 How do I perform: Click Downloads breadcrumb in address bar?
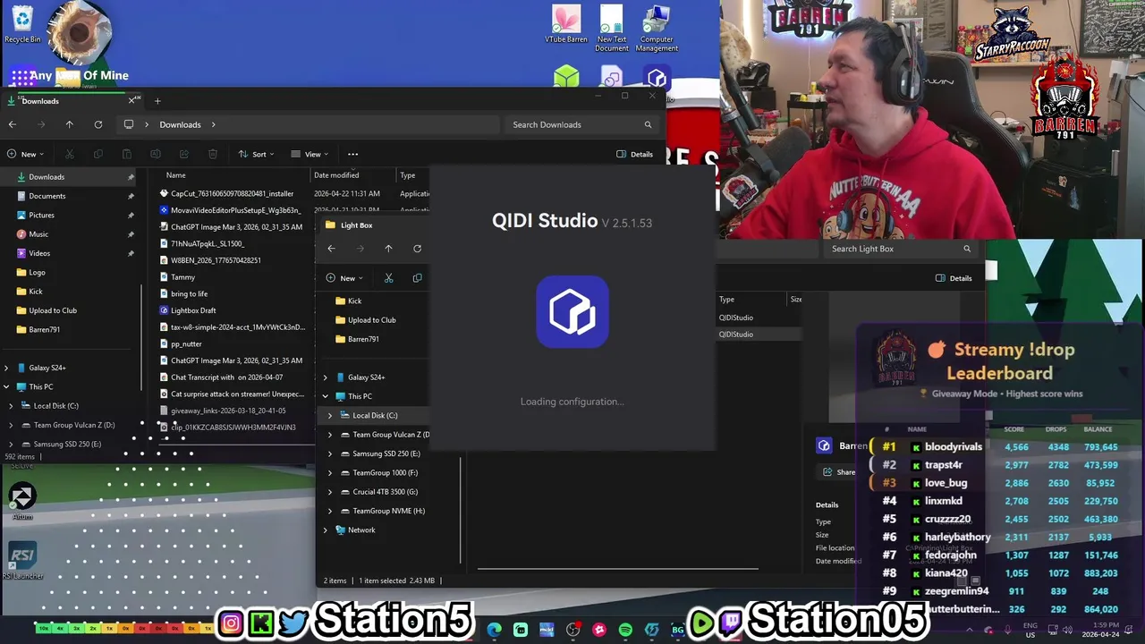180,124
